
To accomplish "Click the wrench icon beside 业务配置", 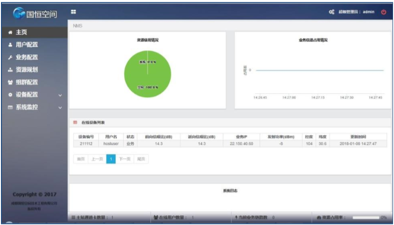I will pyautogui.click(x=10, y=57).
